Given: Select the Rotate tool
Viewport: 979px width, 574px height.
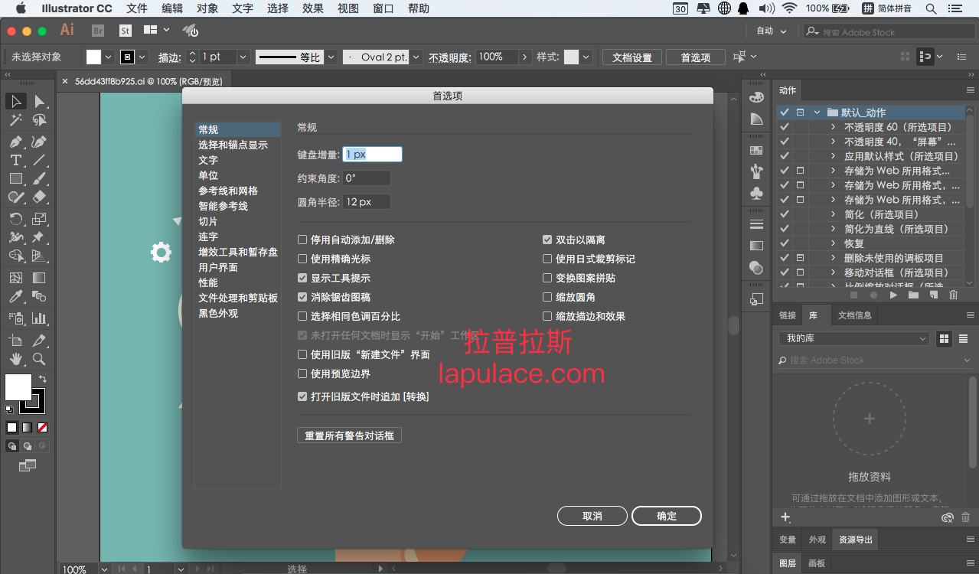Looking at the screenshot, I should pyautogui.click(x=16, y=219).
